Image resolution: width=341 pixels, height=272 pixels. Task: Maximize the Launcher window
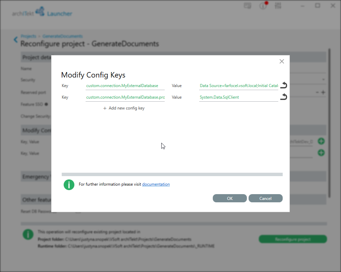[x=317, y=6]
